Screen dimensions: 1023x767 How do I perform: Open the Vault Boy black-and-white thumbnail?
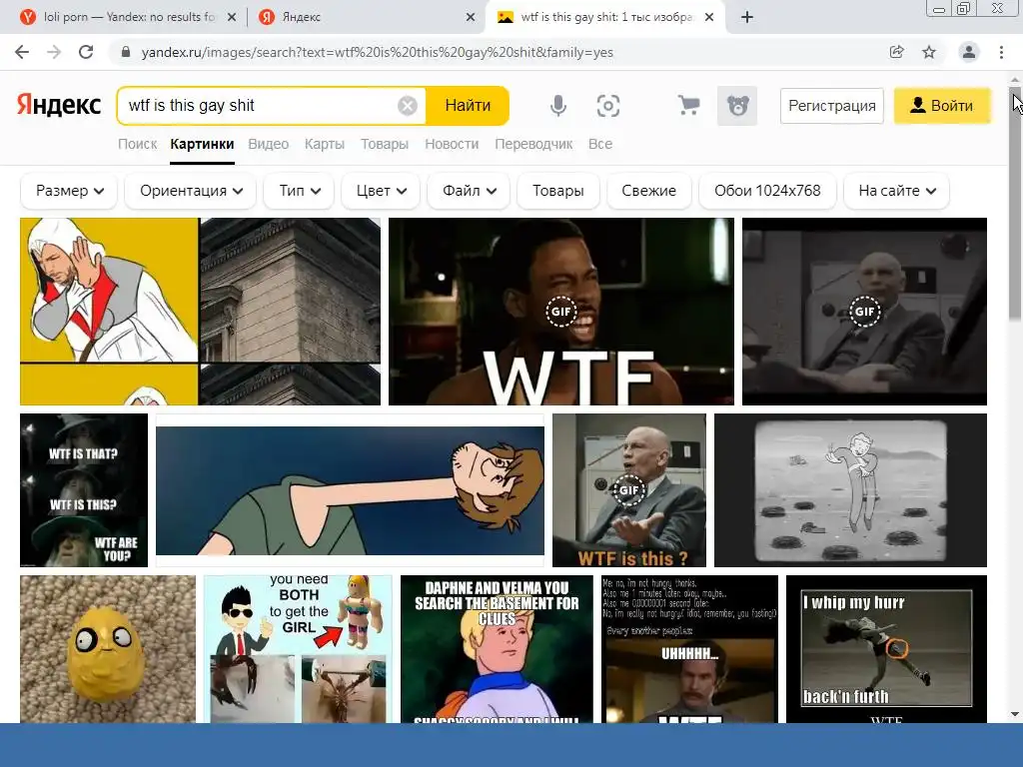click(851, 490)
